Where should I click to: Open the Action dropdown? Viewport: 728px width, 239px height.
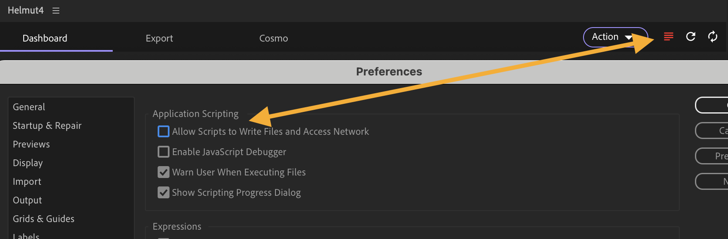click(615, 37)
